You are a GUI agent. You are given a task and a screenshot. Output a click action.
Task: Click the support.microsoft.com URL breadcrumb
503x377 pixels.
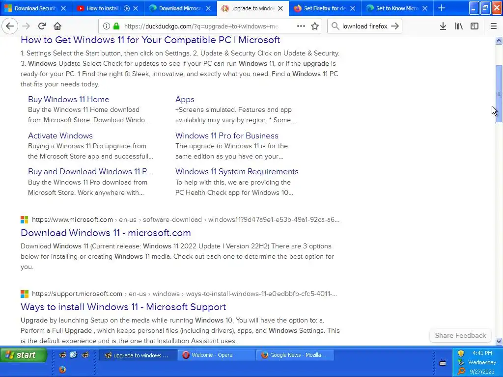(185, 294)
